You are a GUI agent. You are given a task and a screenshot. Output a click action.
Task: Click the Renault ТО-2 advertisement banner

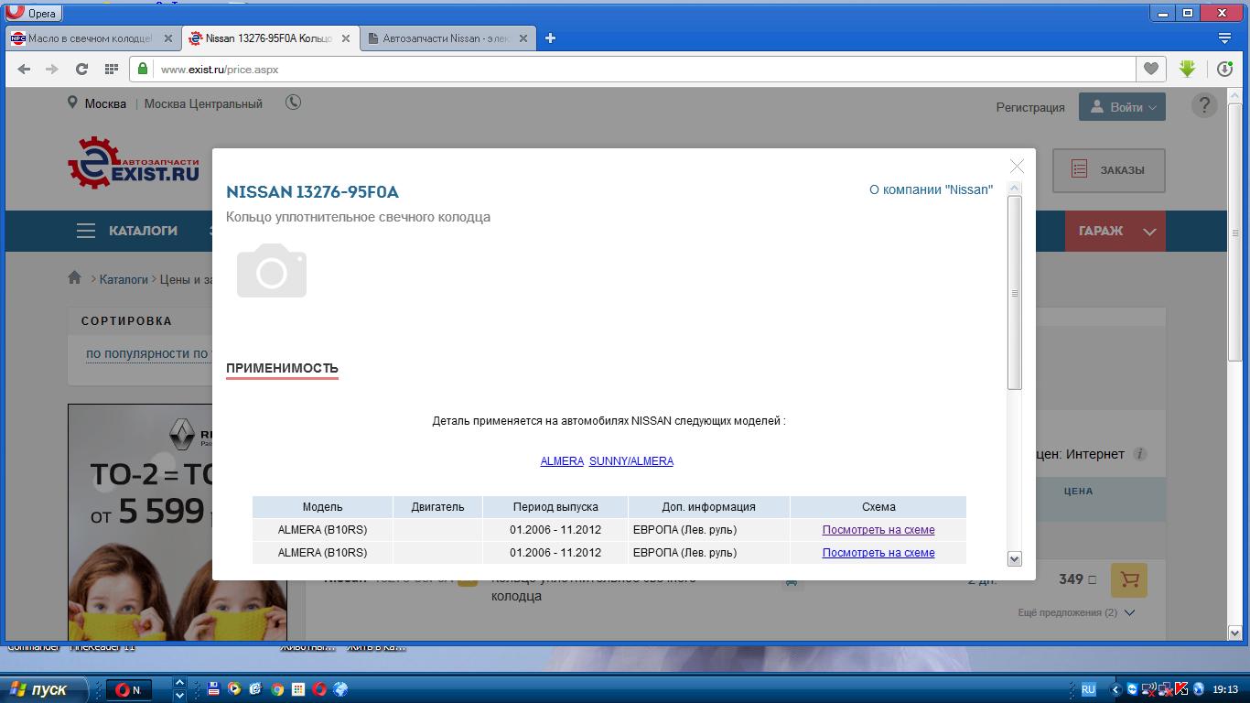coord(178,522)
